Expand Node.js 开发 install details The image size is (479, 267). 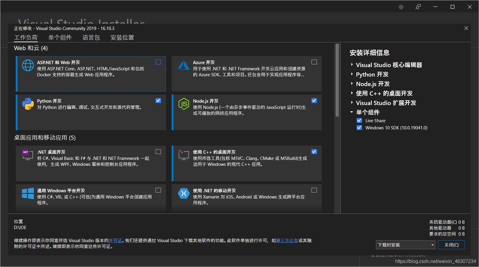click(352, 84)
